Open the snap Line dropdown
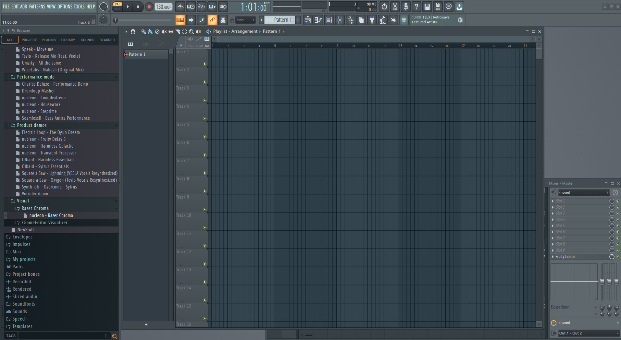This screenshot has width=621, height=340. (245, 20)
